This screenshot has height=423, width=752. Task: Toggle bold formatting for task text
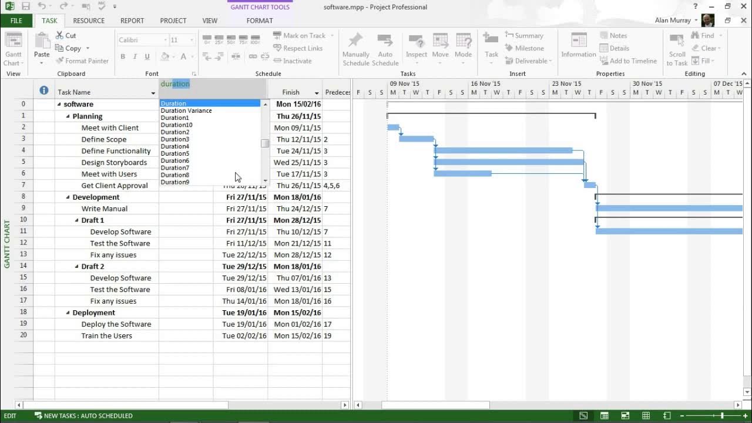(122, 56)
